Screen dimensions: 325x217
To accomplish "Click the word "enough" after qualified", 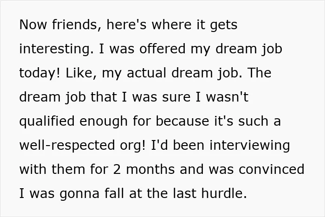I will [104, 122].
